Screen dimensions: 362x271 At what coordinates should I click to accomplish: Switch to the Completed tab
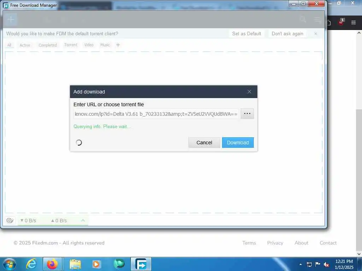48,45
